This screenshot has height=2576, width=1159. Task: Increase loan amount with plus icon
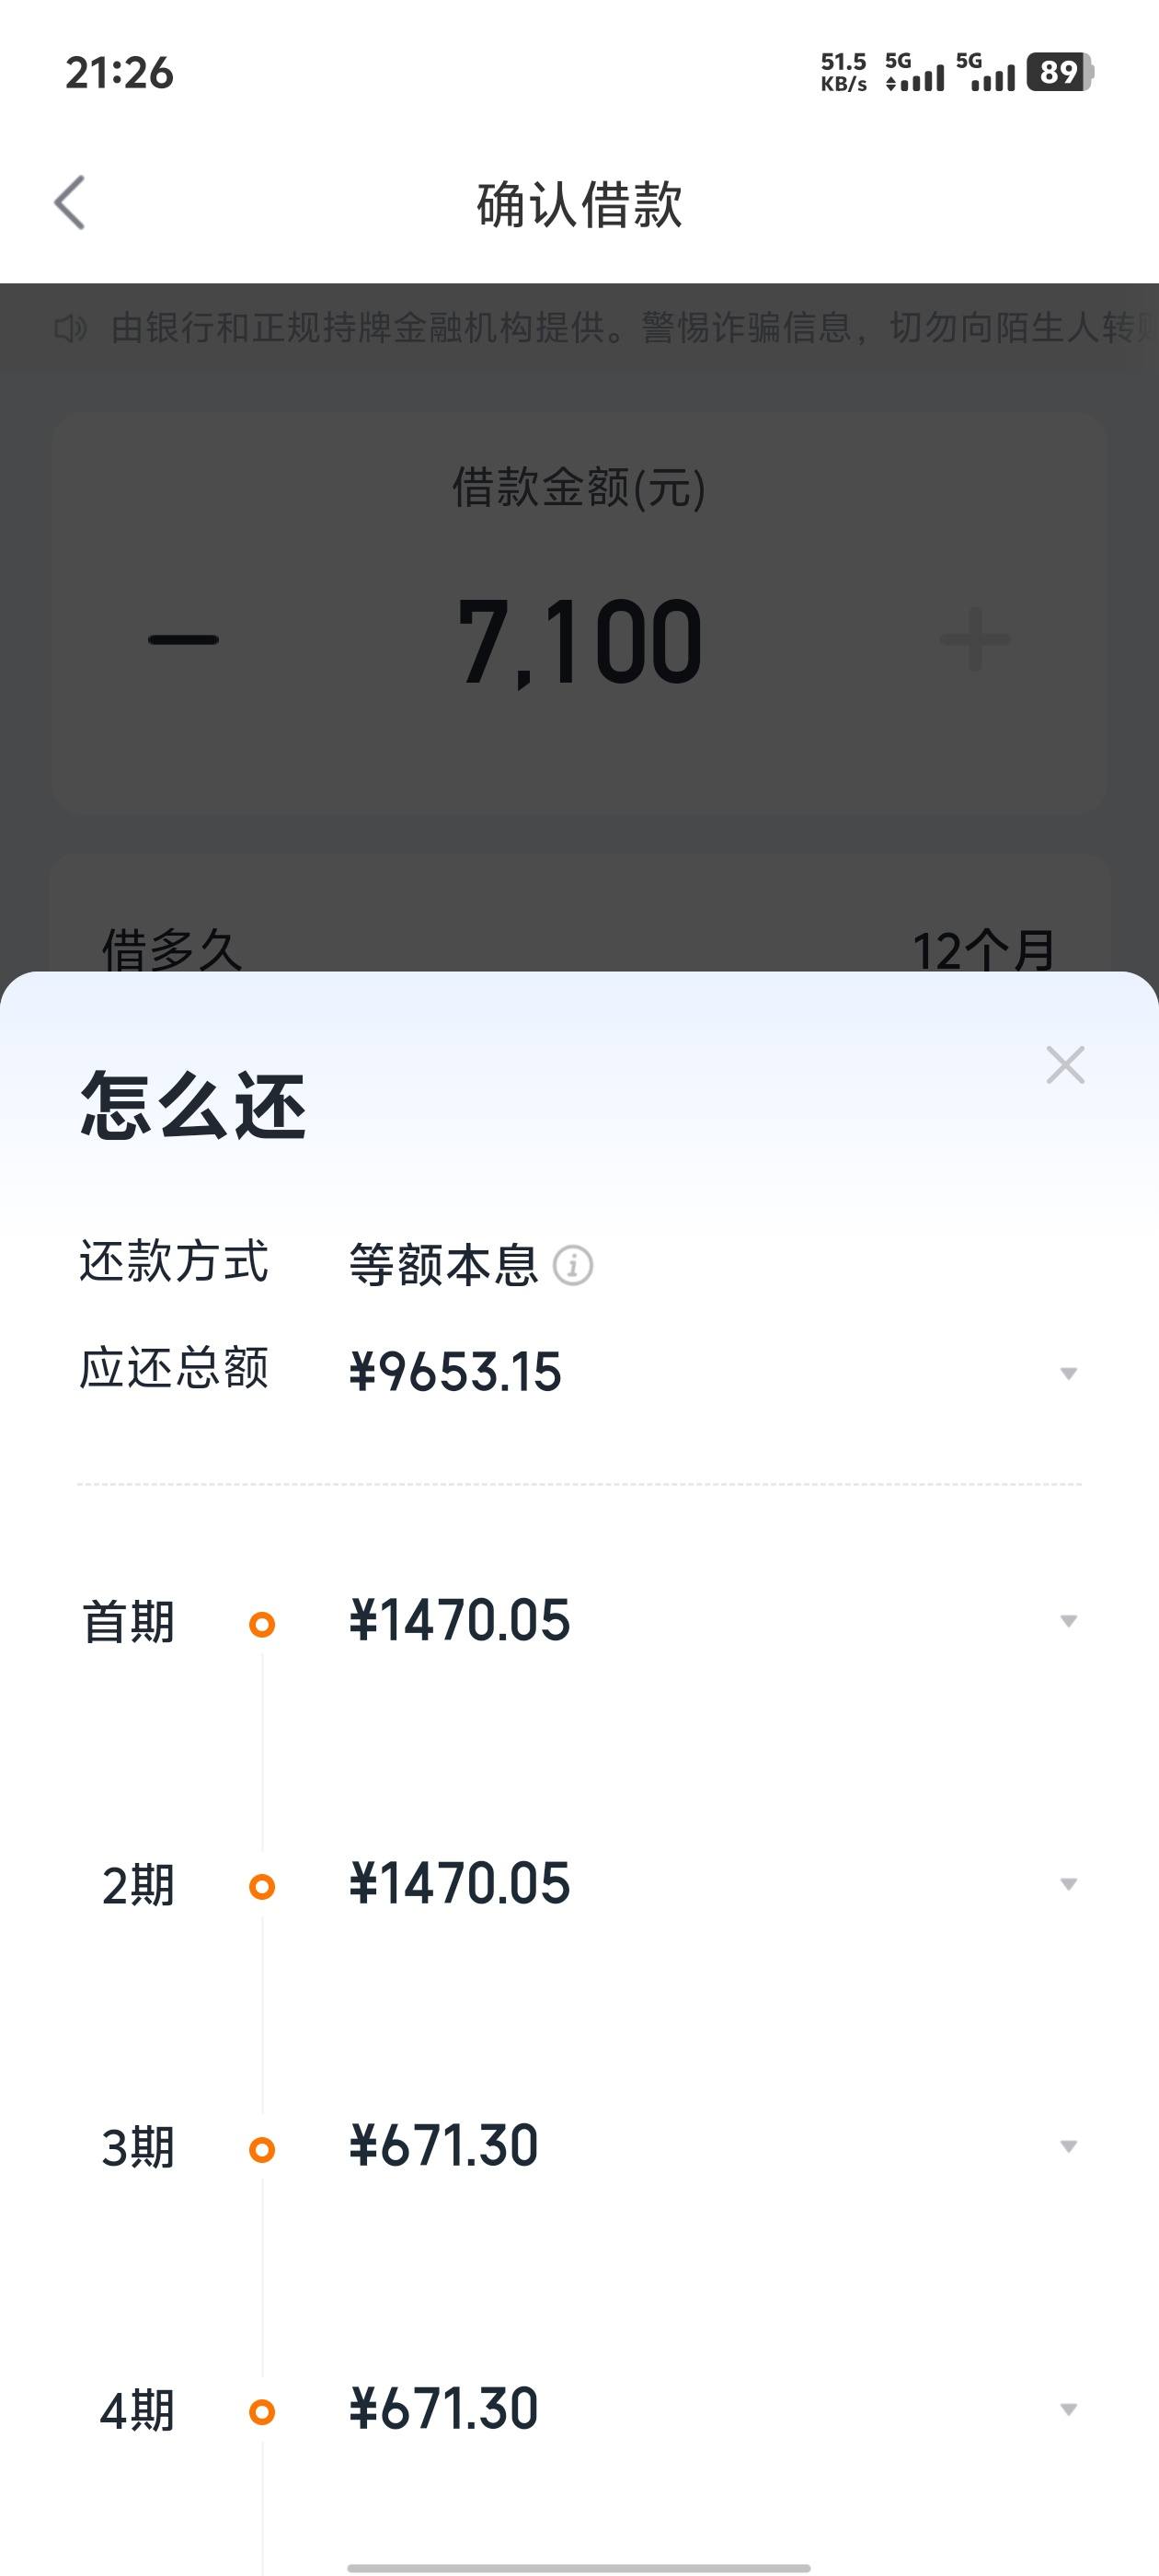click(975, 639)
